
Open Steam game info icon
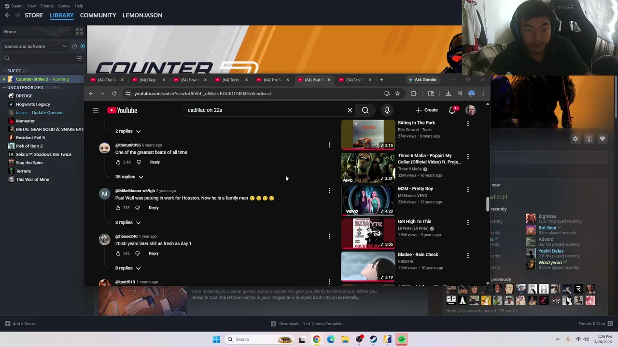click(589, 139)
